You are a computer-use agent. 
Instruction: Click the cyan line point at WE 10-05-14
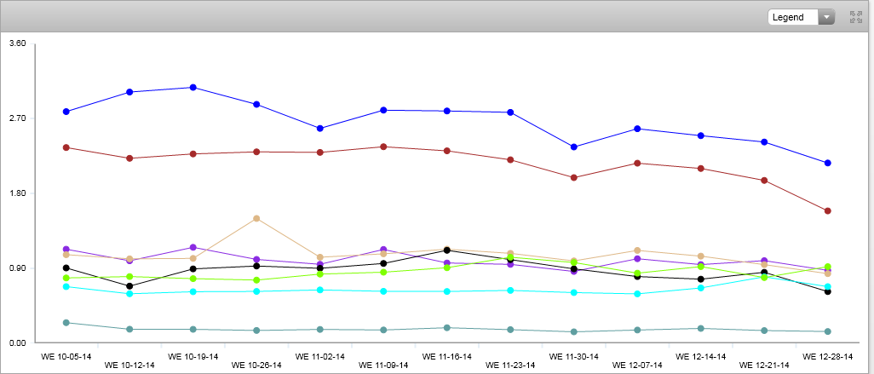coord(66,286)
